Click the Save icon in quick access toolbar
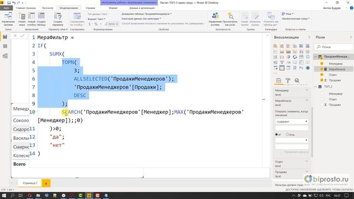This screenshot has width=354, height=199. click(9, 3)
